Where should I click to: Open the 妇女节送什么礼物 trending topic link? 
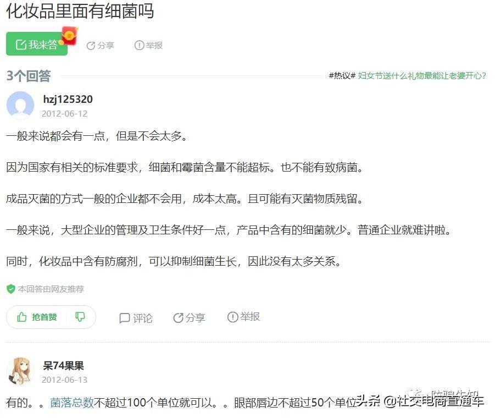click(422, 76)
